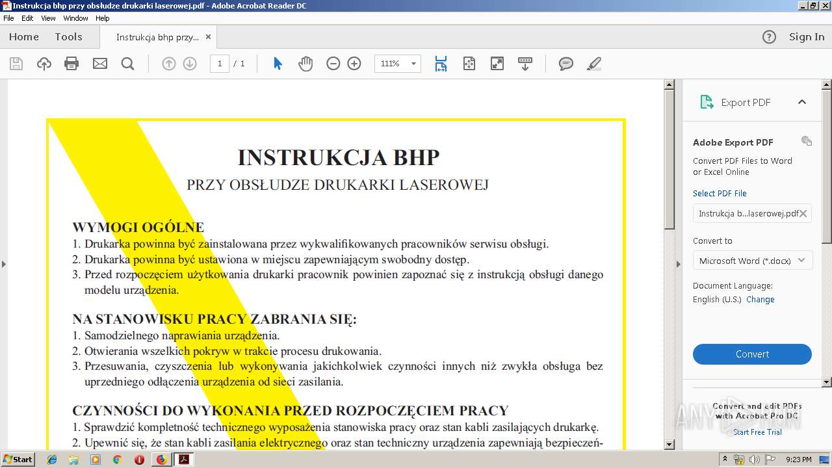Go to next page arrow

[x=190, y=64]
